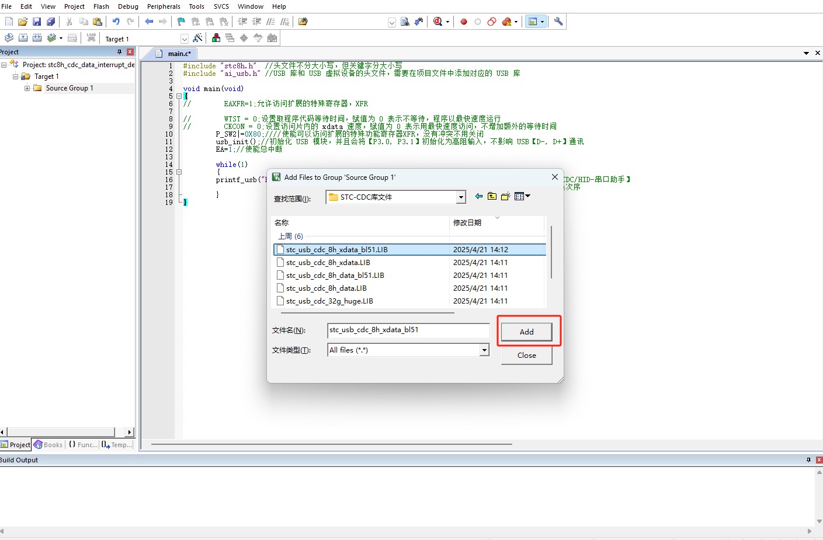Open Options for Target magic wand icon
Screen dimensions: 823x540
[x=198, y=38]
